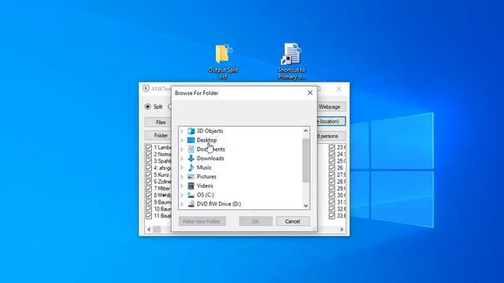Uncheck contact 33 checkbox
This screenshot has height=283, width=504.
point(332,216)
